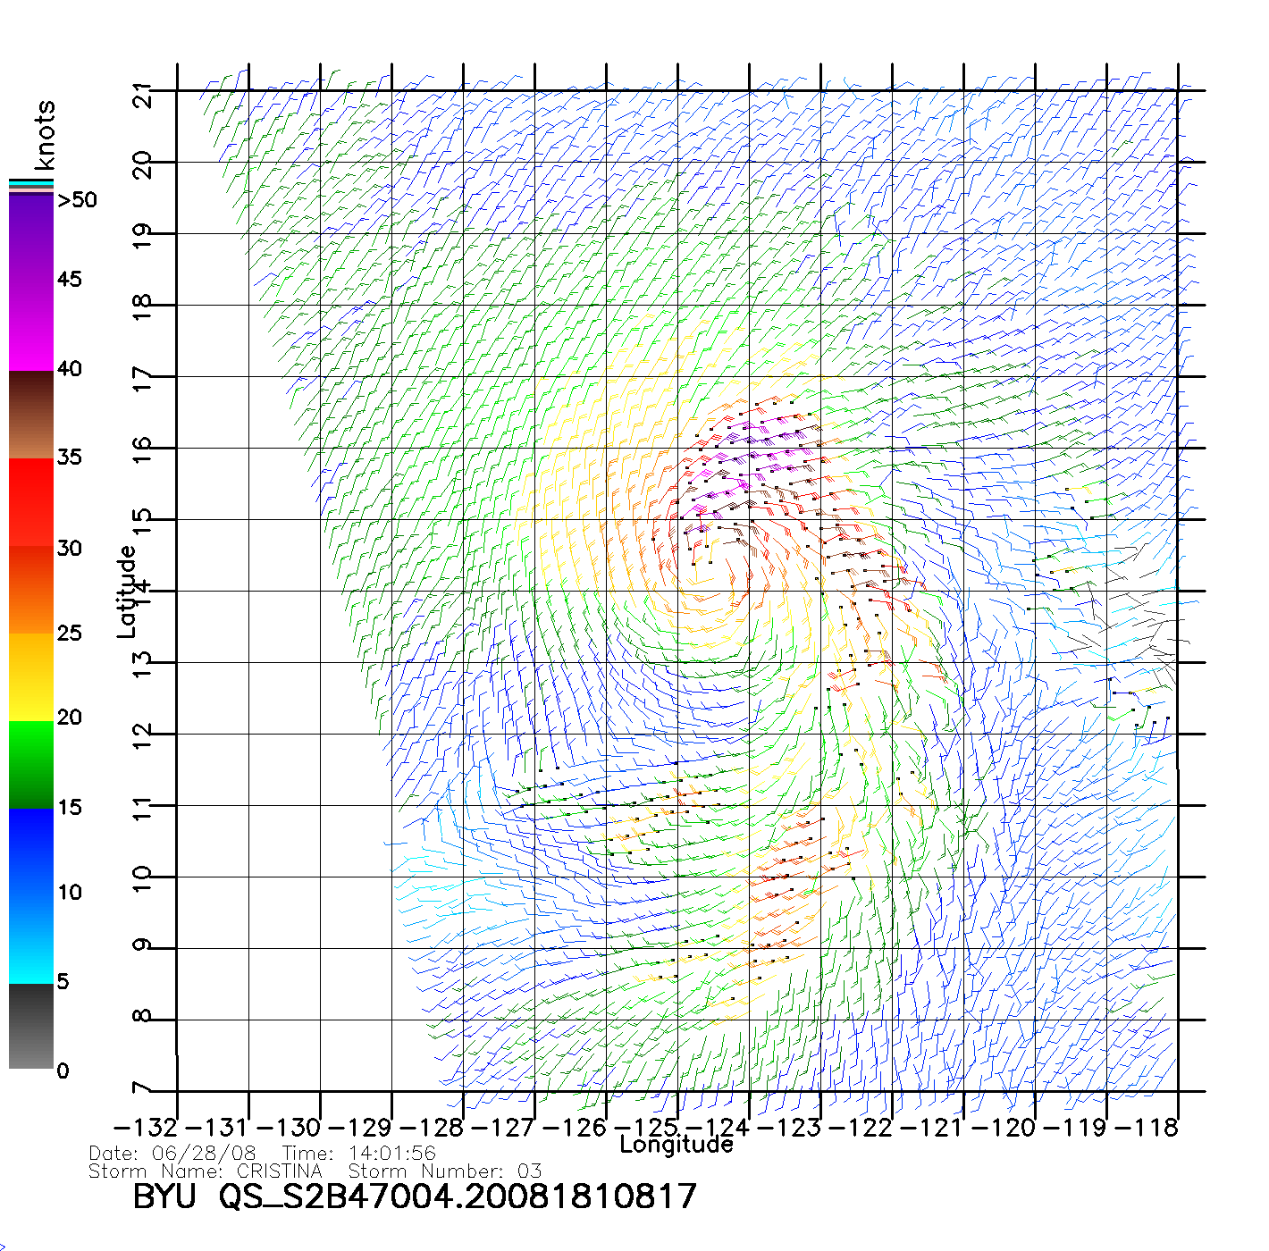Select the latitude 21 tick label
Screen dimensions: 1269x1251
(x=142, y=94)
